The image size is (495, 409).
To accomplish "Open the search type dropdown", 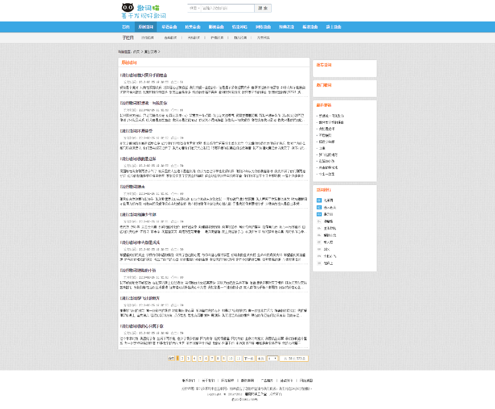I will (x=194, y=8).
